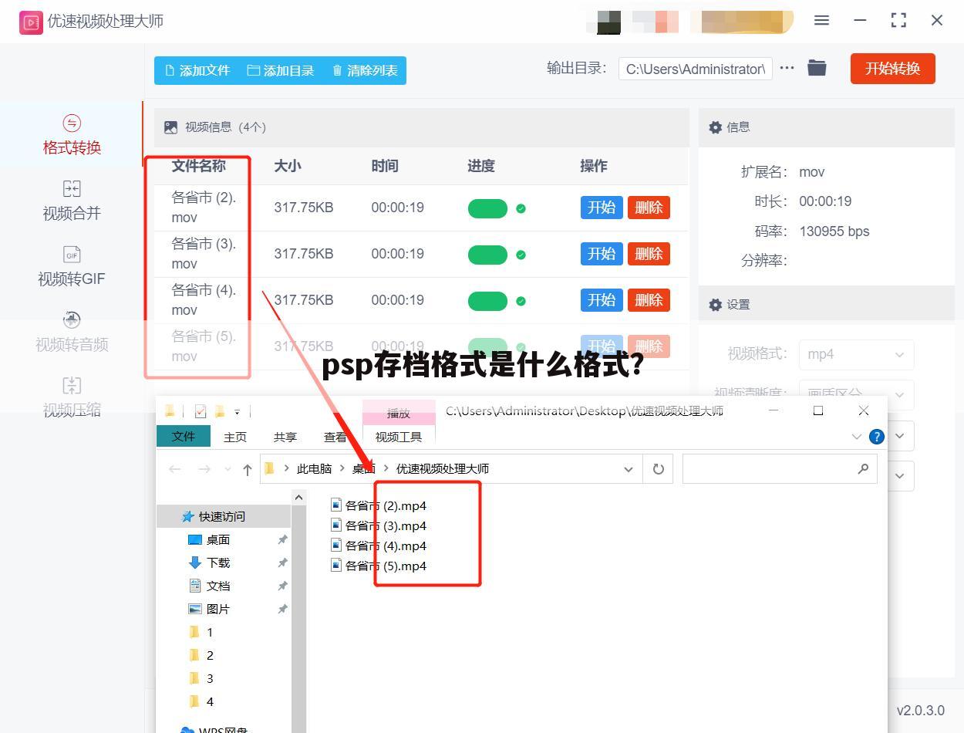Click 清除列表 to clear the list
This screenshot has height=733, width=964.
(x=365, y=70)
